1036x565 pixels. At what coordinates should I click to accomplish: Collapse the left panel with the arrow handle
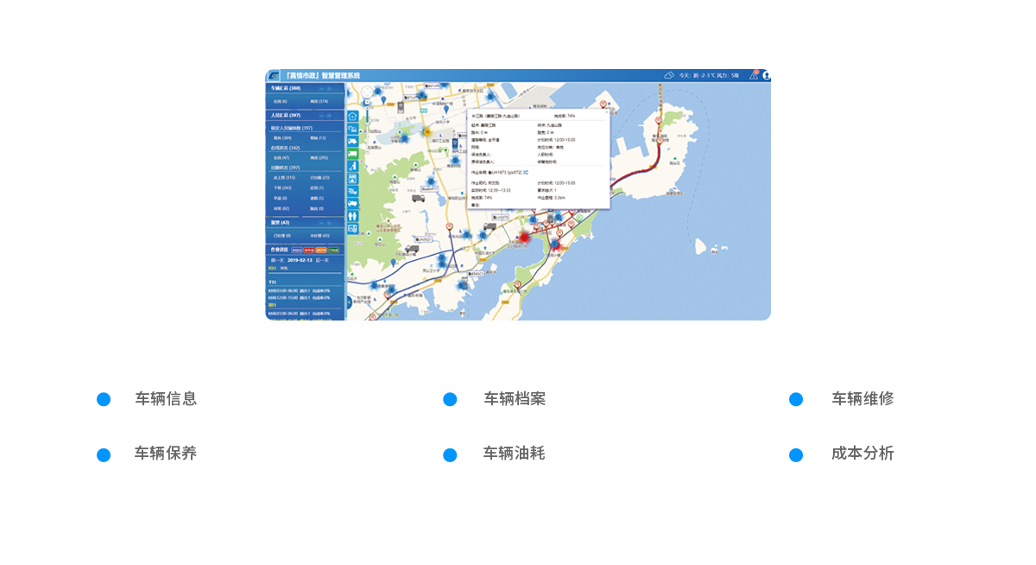pos(349,302)
